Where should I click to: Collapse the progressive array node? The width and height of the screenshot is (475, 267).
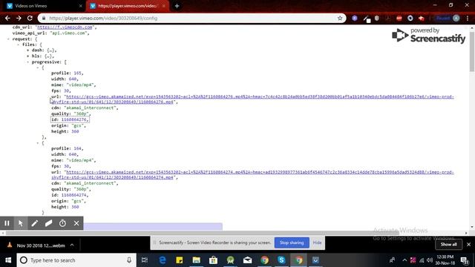click(x=28, y=62)
